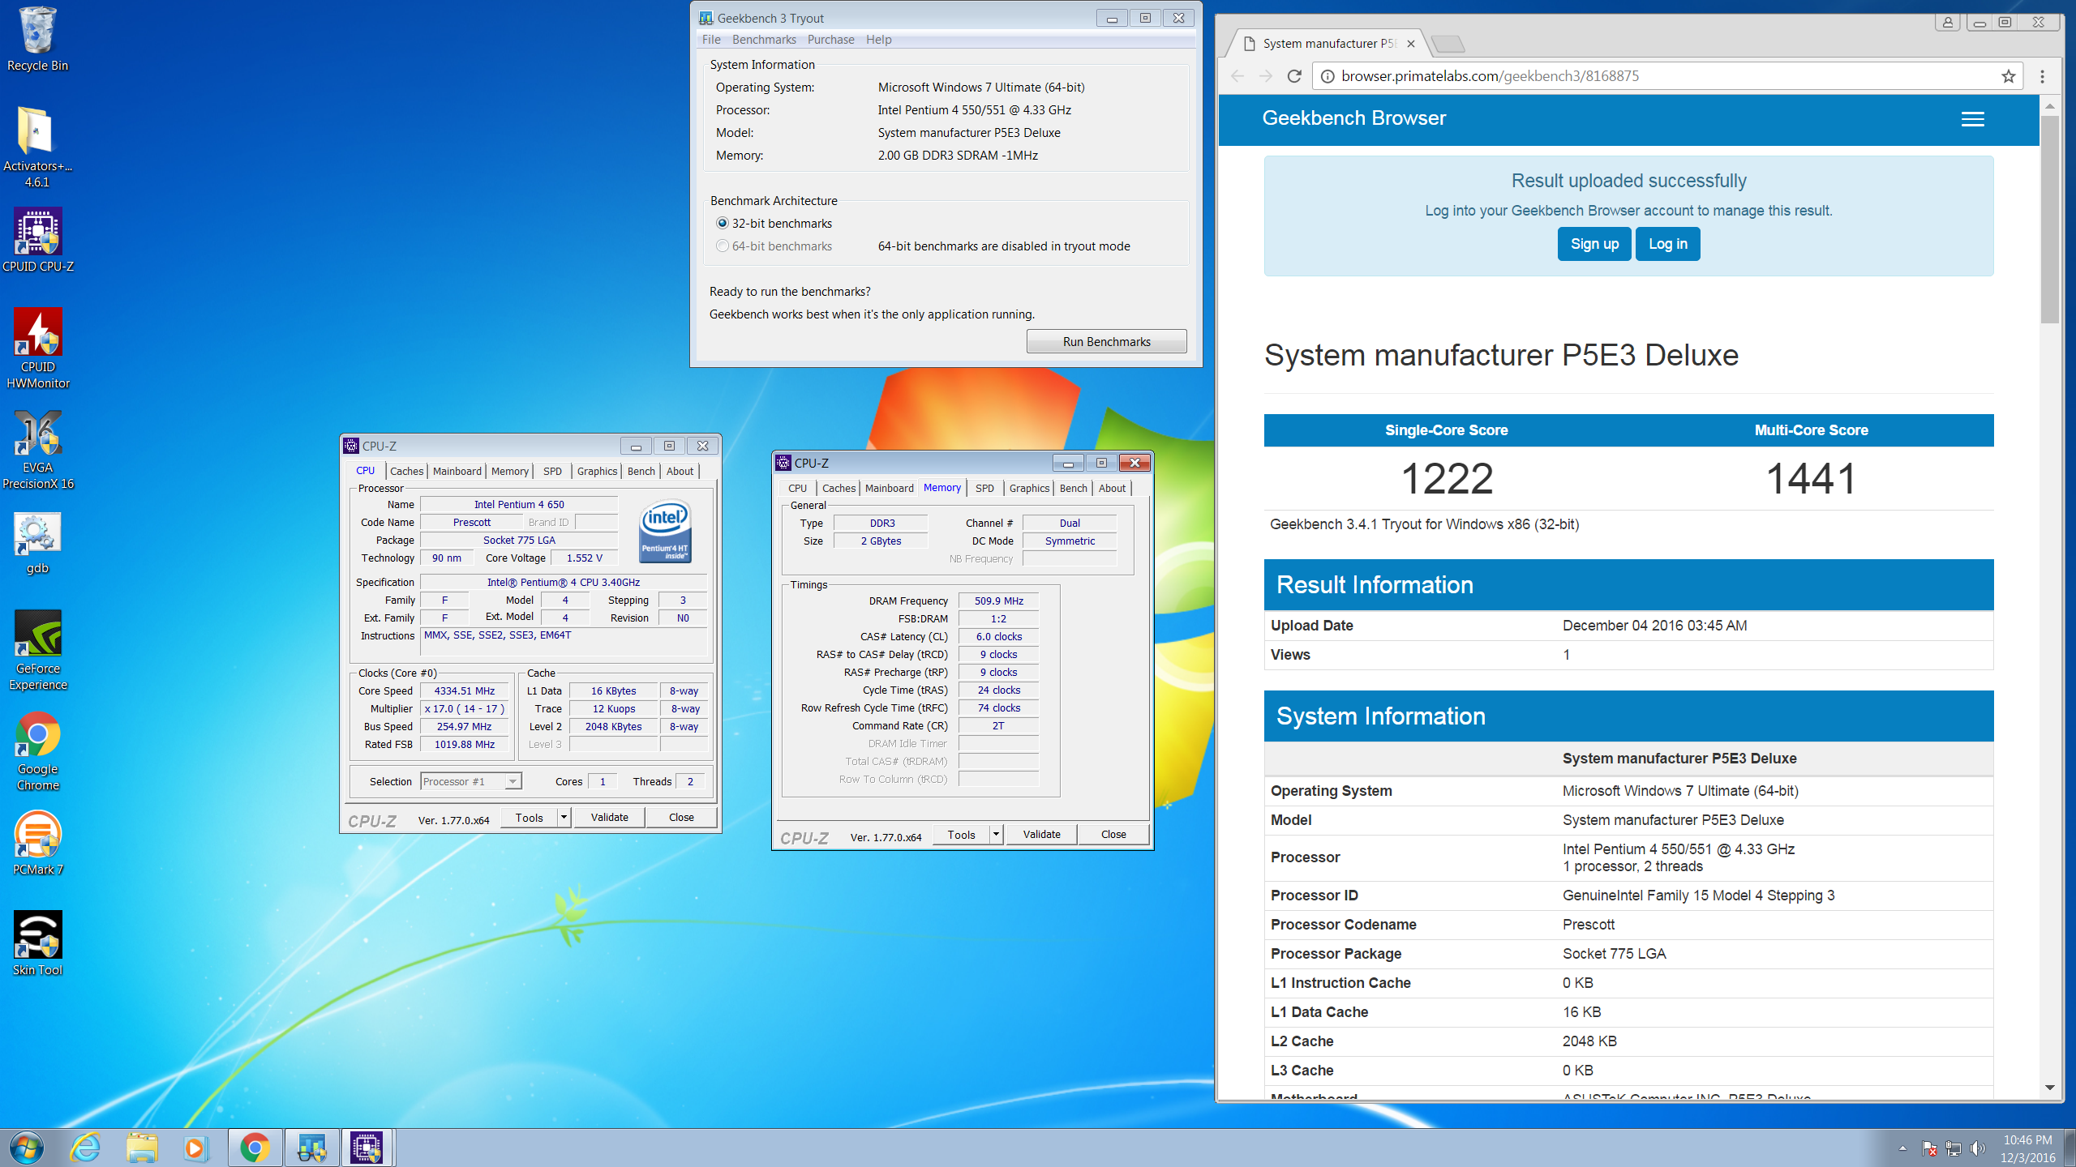This screenshot has width=2076, height=1167.
Task: Switch to Caches tab in left CPU-Z
Action: coord(406,471)
